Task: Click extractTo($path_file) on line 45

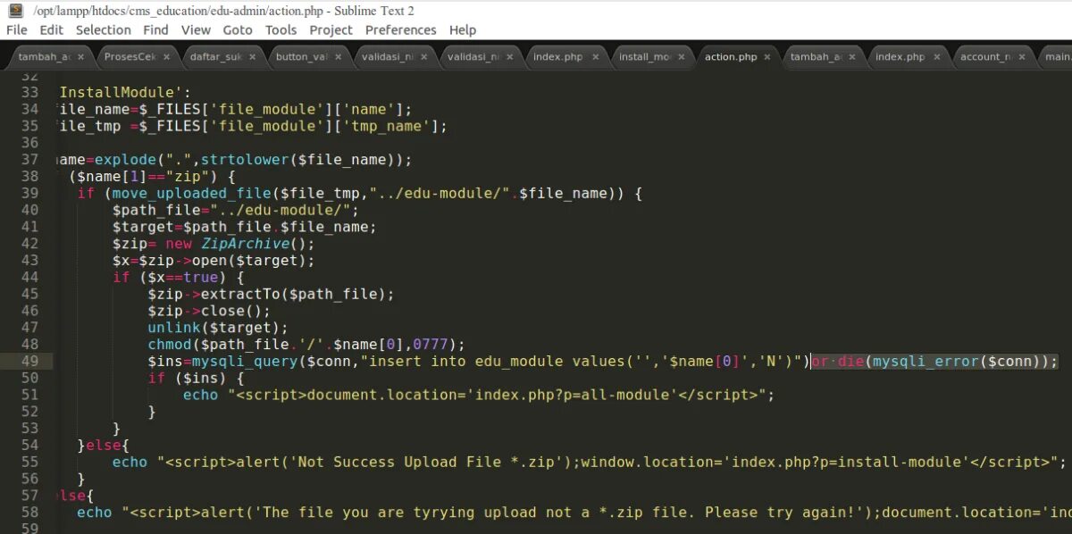Action: pyautogui.click(x=293, y=294)
